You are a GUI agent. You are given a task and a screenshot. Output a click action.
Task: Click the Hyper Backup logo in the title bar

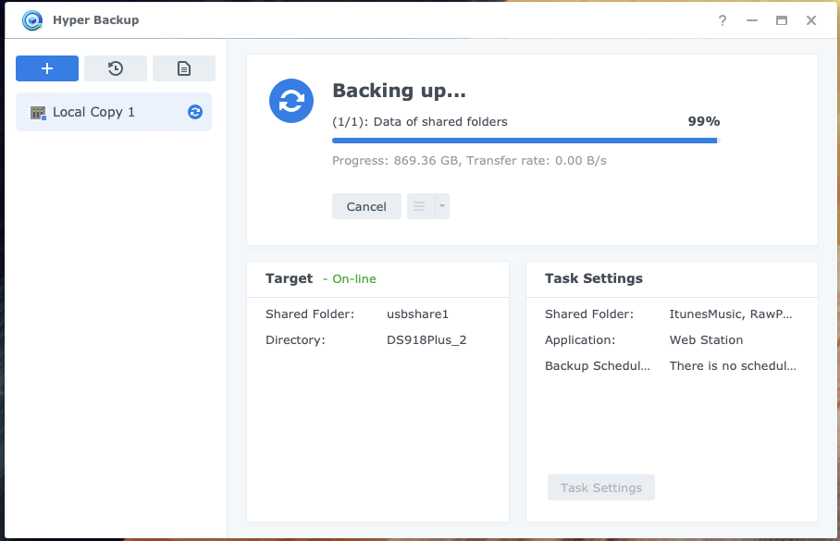click(31, 19)
